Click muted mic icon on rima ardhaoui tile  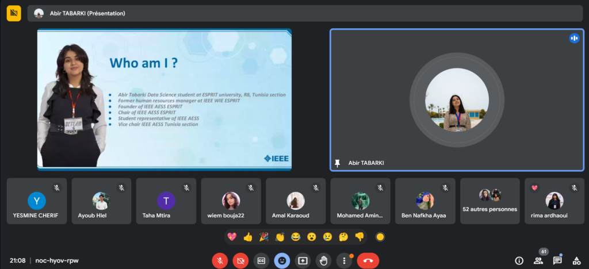pos(575,187)
